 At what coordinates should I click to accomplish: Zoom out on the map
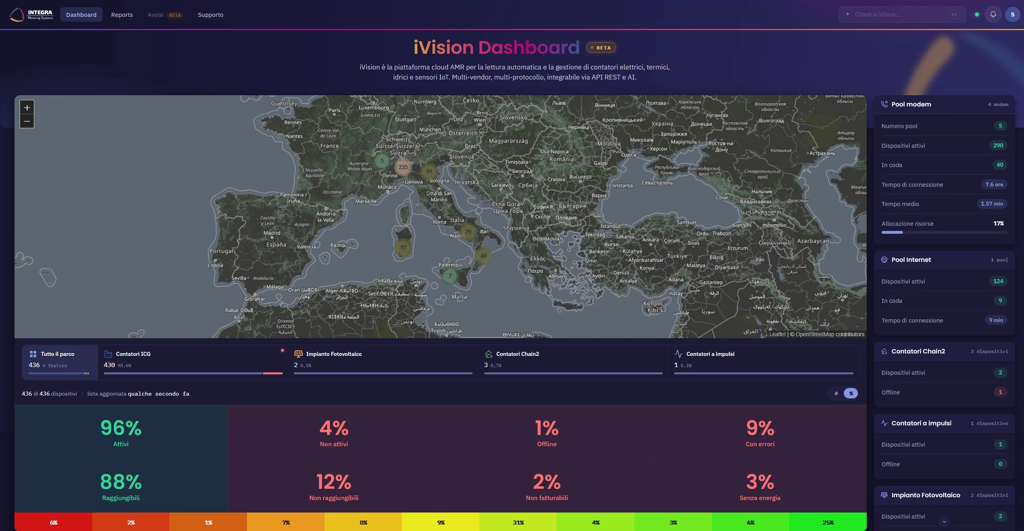[x=27, y=121]
